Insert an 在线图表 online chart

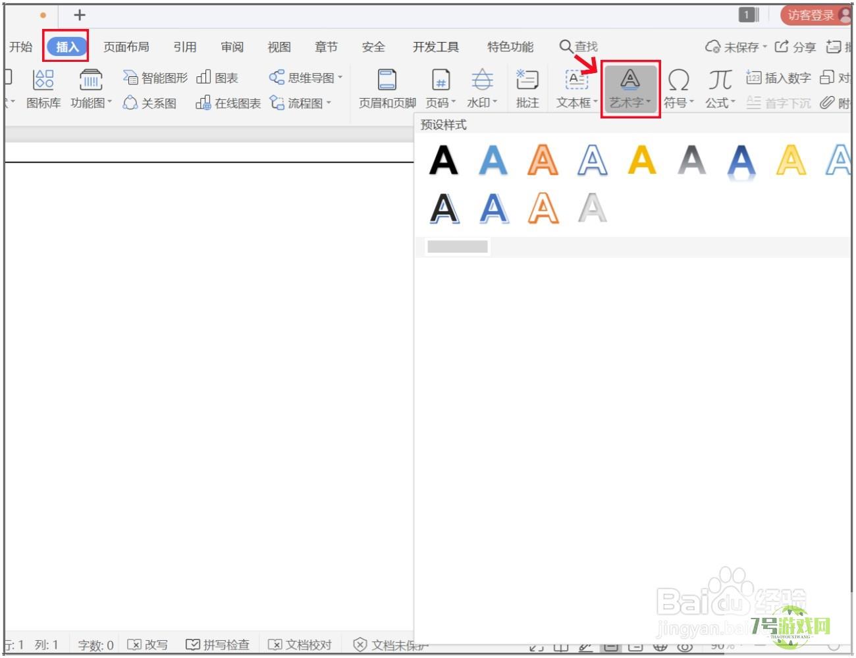(228, 103)
